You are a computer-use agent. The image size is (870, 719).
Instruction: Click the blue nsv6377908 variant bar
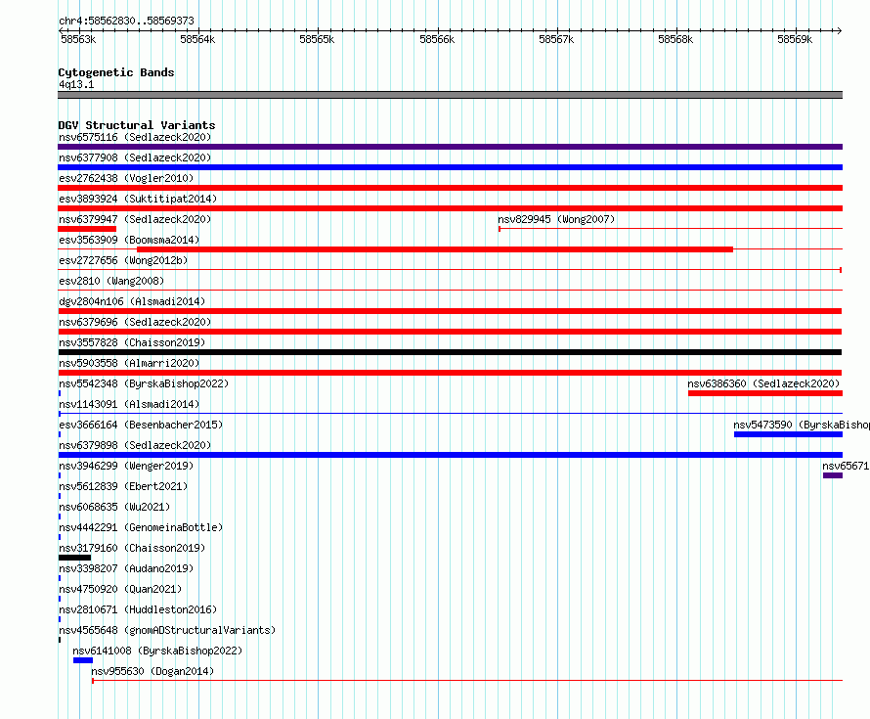click(x=450, y=167)
